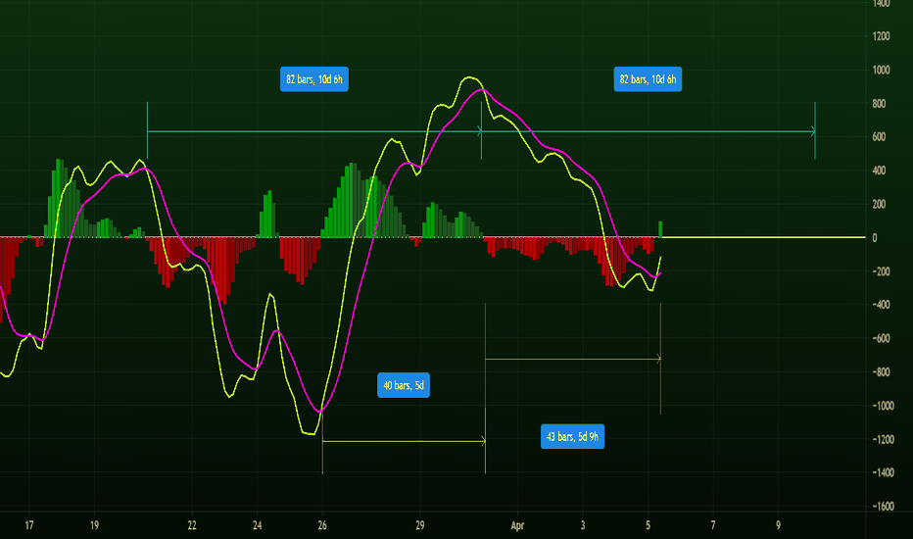913x539 pixels.
Task: Click the '3' date label on time axis
Action: 583,525
